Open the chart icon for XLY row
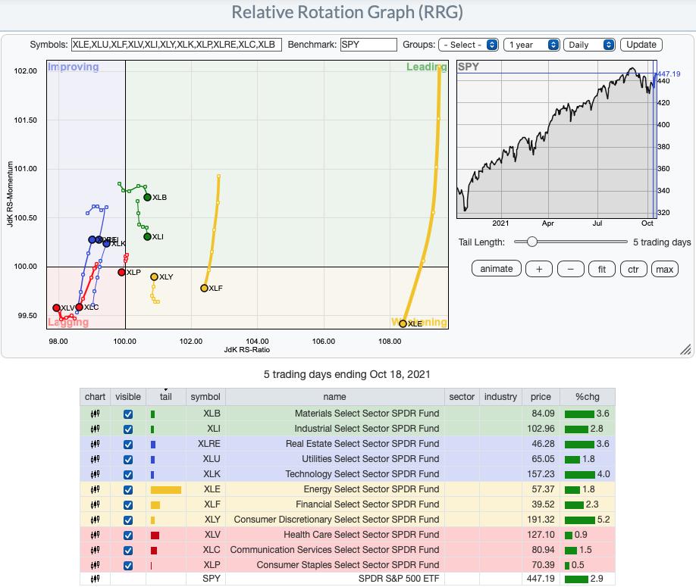 [x=95, y=520]
